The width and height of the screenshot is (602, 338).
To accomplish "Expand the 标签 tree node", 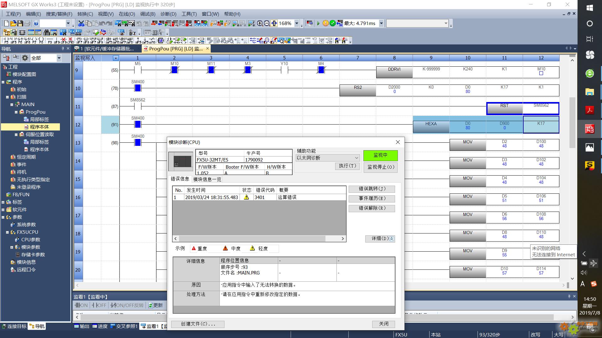I will (x=3, y=202).
